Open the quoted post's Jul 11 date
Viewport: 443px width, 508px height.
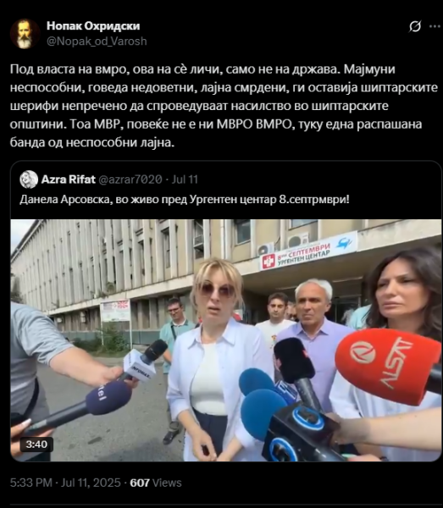click(185, 179)
